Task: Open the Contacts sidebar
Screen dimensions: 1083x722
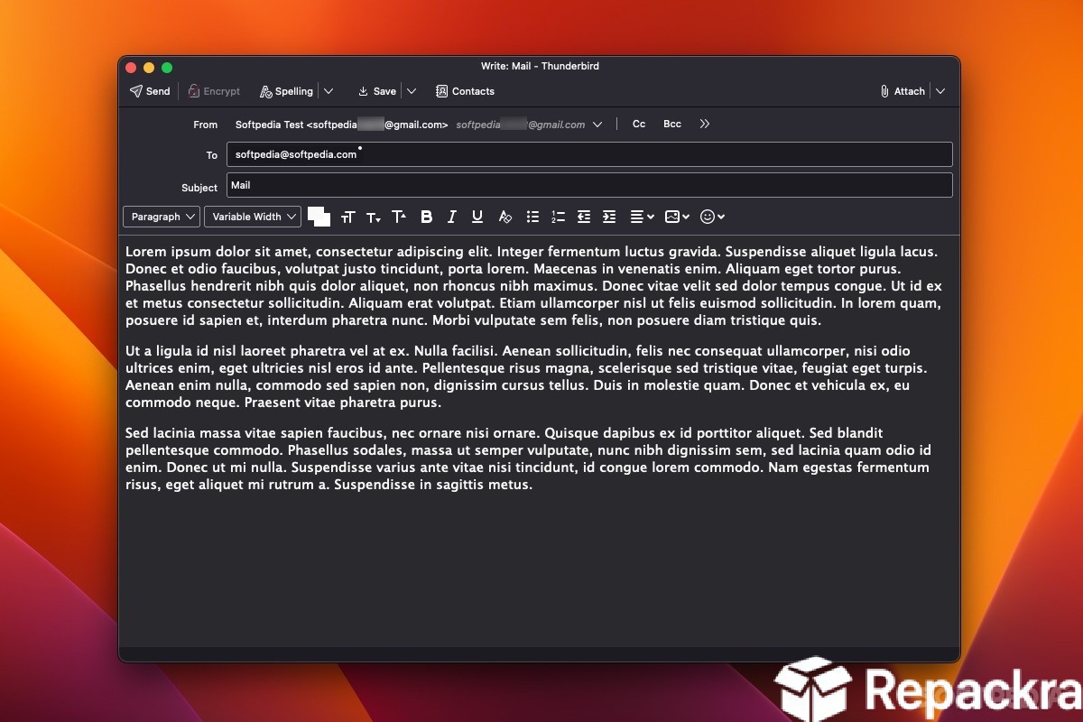Action: (x=465, y=91)
